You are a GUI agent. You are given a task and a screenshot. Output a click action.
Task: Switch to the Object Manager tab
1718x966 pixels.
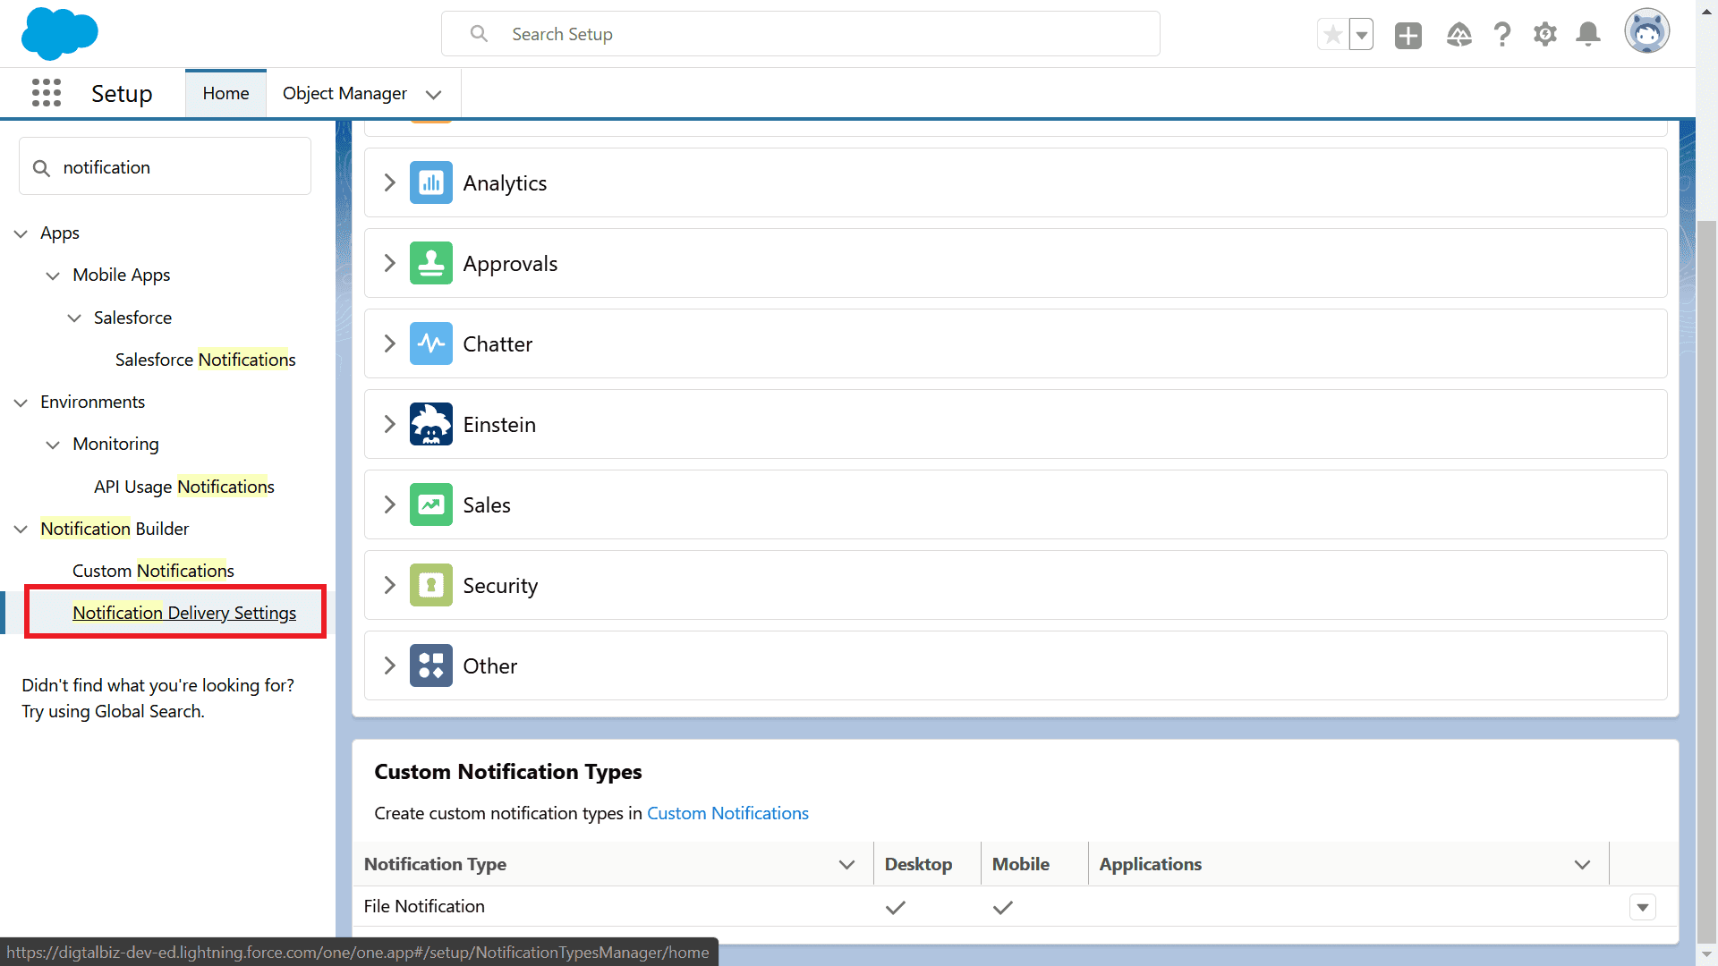coord(344,94)
